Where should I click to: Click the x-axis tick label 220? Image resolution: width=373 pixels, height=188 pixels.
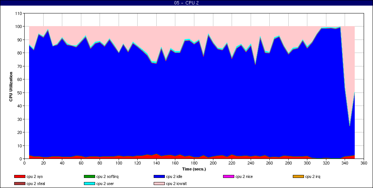pyautogui.click(x=232, y=163)
